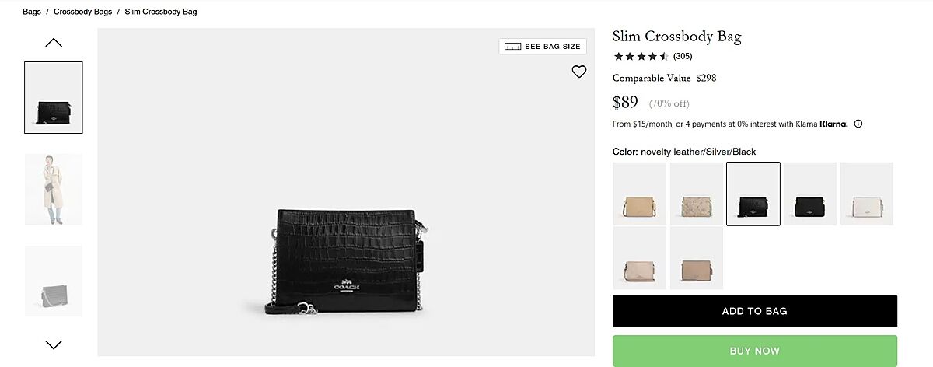The height and width of the screenshot is (367, 933).
Task: Open the See Bag Size guide
Action: pyautogui.click(x=543, y=47)
